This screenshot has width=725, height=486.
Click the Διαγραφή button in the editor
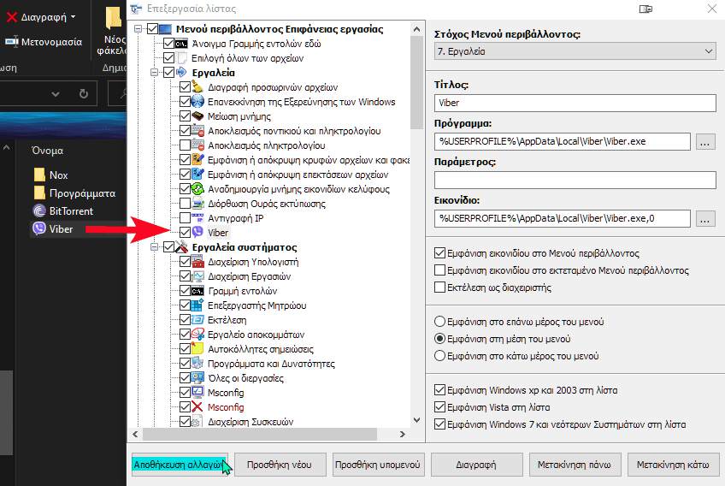coord(475,465)
